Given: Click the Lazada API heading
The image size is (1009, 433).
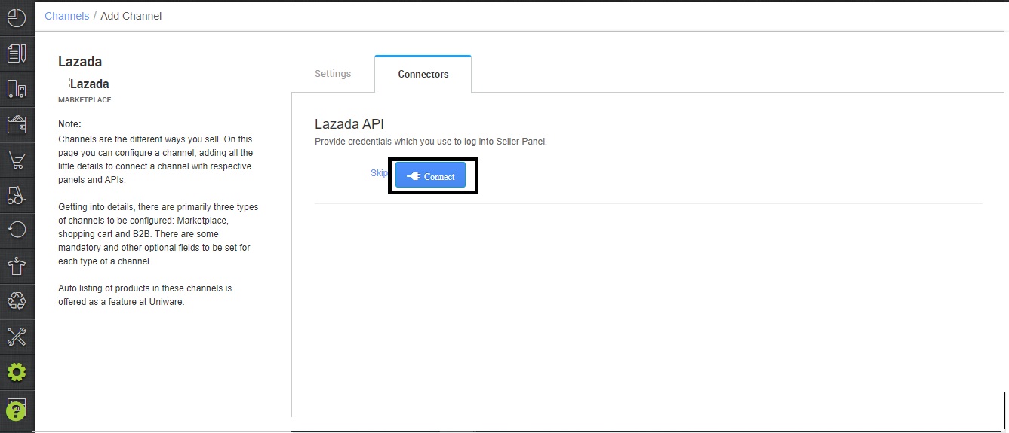Looking at the screenshot, I should point(349,124).
